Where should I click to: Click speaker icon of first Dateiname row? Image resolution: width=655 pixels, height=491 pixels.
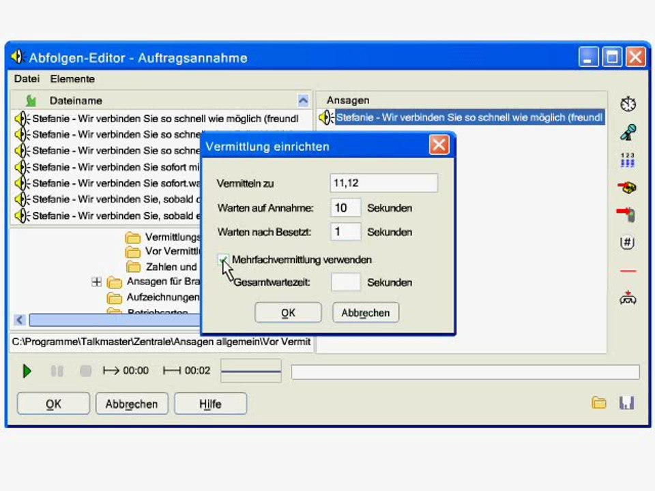[22, 119]
